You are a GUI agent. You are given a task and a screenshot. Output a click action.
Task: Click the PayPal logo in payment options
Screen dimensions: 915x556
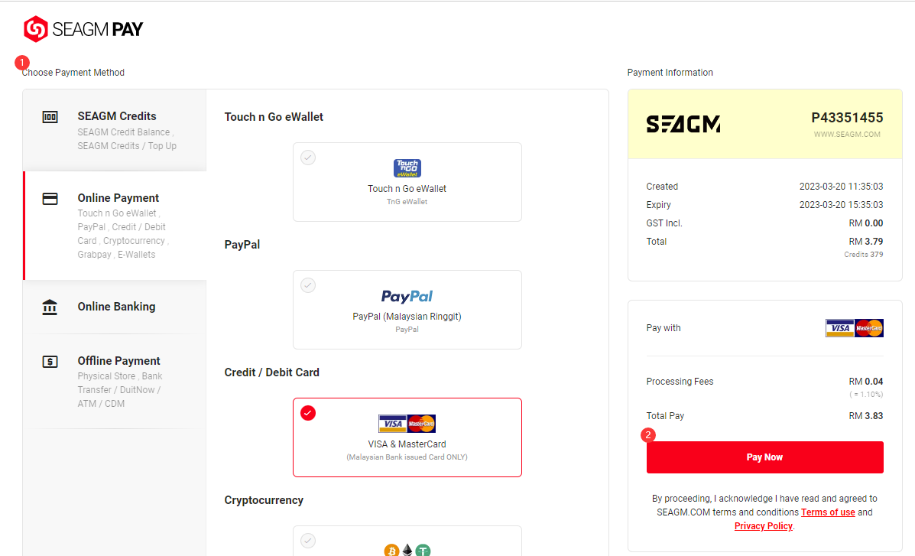(407, 297)
